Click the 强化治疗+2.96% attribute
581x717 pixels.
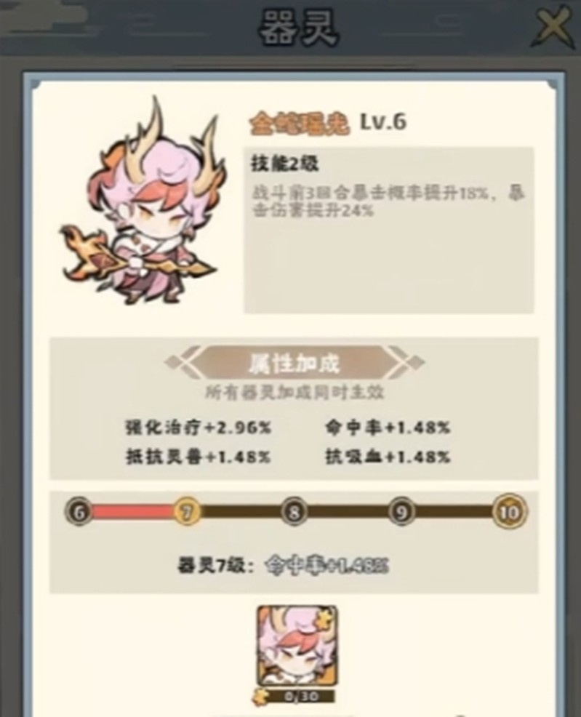coord(199,428)
